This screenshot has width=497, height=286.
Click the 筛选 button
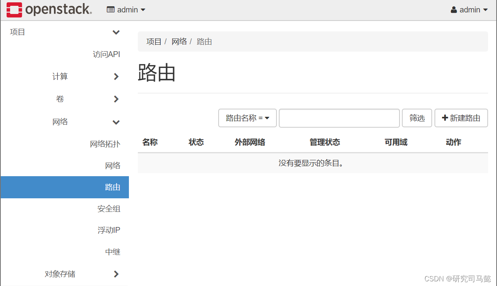coord(417,118)
